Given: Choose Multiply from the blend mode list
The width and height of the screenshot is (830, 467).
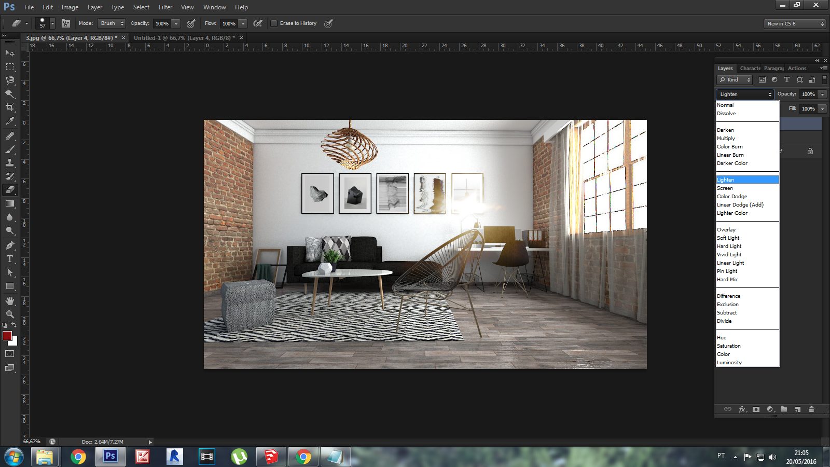Looking at the screenshot, I should (x=726, y=139).
